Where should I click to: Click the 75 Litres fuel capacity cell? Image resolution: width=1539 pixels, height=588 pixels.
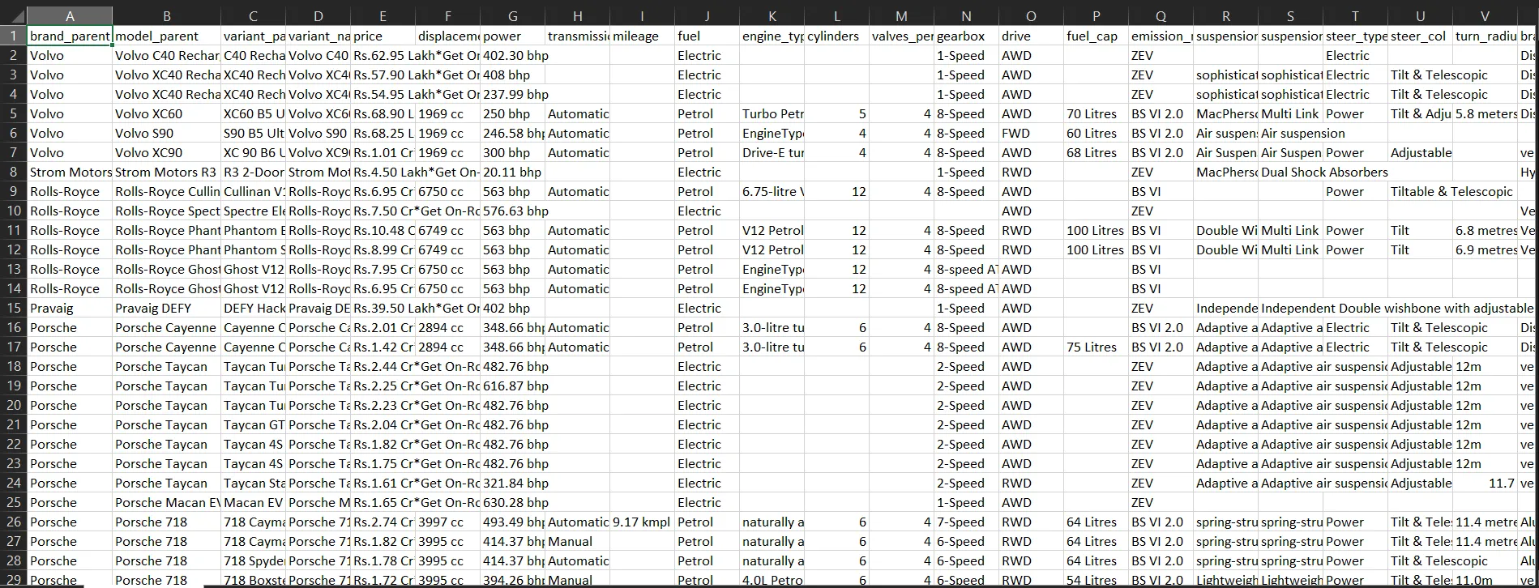click(1096, 347)
